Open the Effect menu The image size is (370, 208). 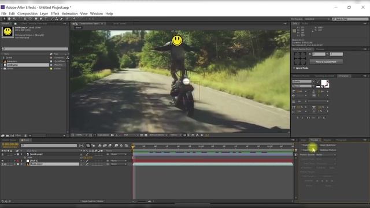pyautogui.click(x=55, y=14)
